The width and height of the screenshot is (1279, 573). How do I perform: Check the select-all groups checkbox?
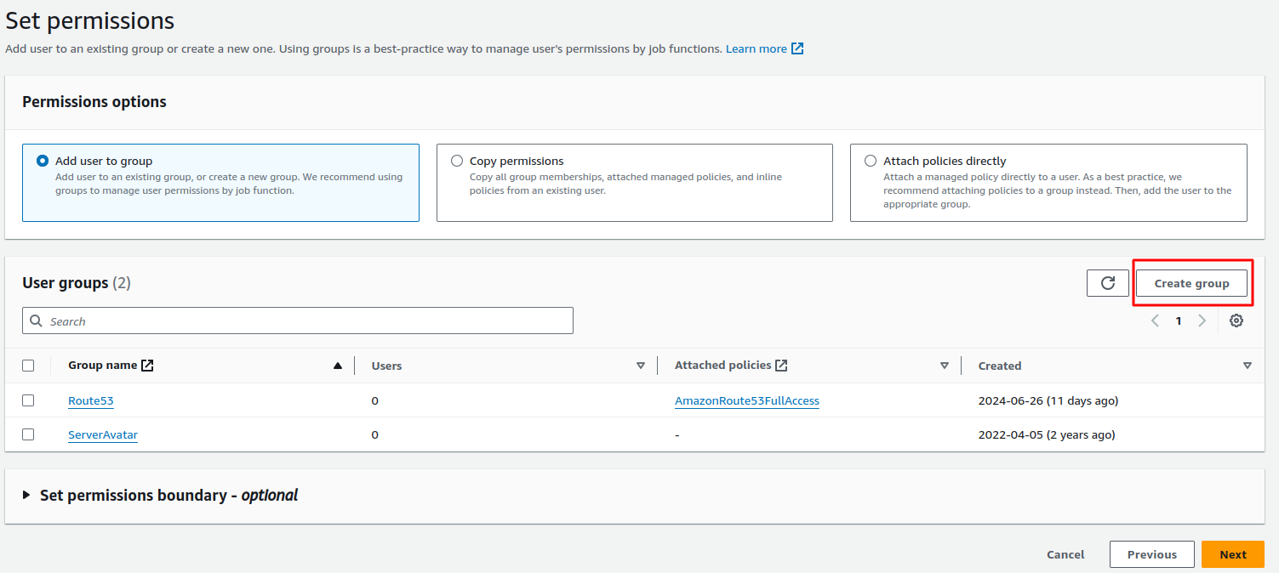28,365
